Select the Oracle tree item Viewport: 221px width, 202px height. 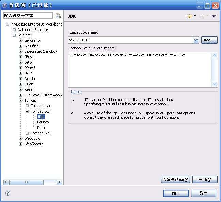click(x=30, y=79)
